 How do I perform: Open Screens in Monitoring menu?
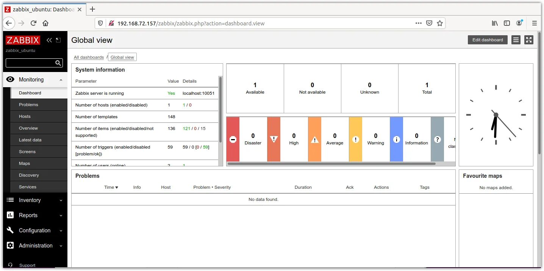(39, 152)
